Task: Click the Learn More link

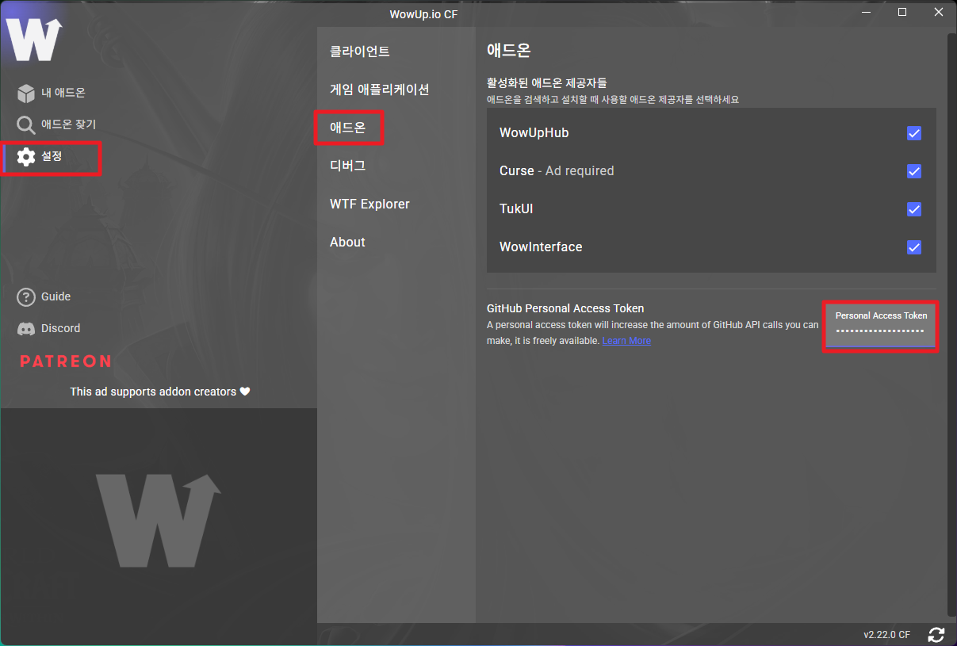Action: [x=626, y=341]
